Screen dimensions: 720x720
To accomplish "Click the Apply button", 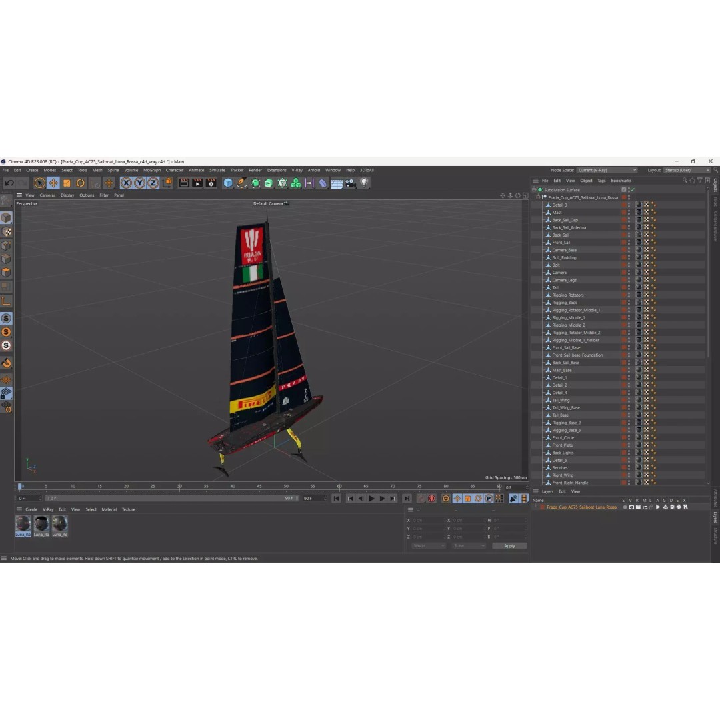I will point(510,546).
